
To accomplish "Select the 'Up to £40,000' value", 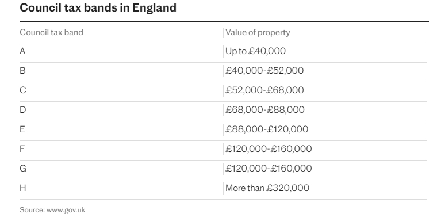I will (x=255, y=51).
